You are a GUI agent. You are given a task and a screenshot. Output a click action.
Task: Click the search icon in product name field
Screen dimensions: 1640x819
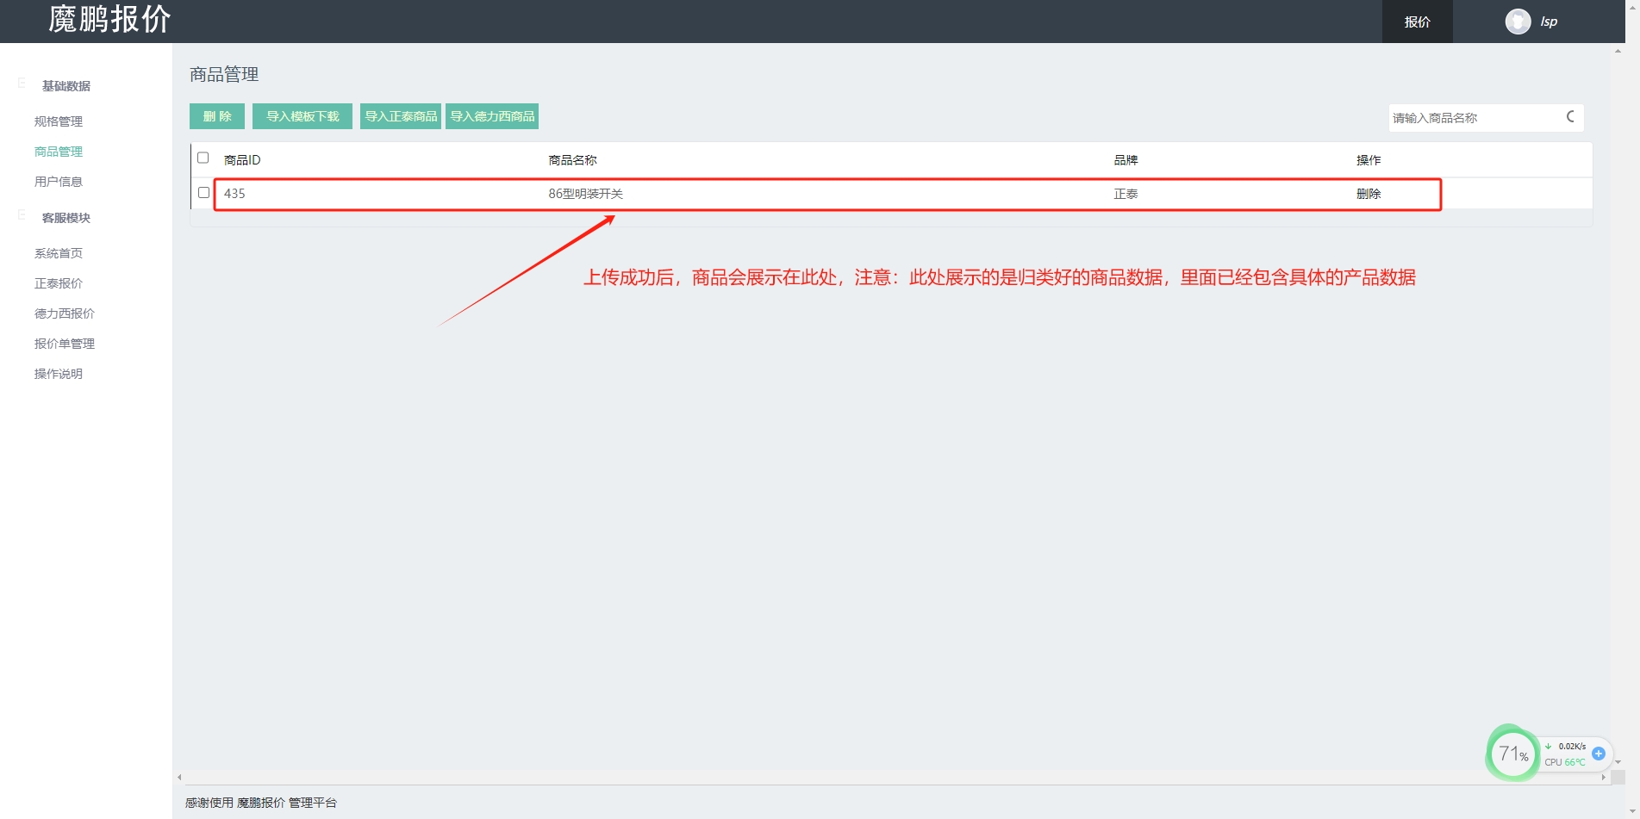1570,117
